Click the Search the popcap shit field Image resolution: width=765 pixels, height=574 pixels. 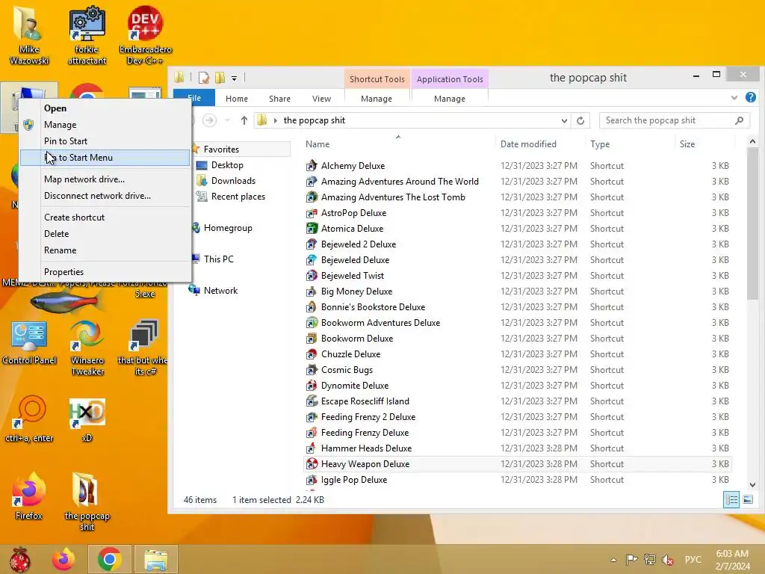(675, 120)
